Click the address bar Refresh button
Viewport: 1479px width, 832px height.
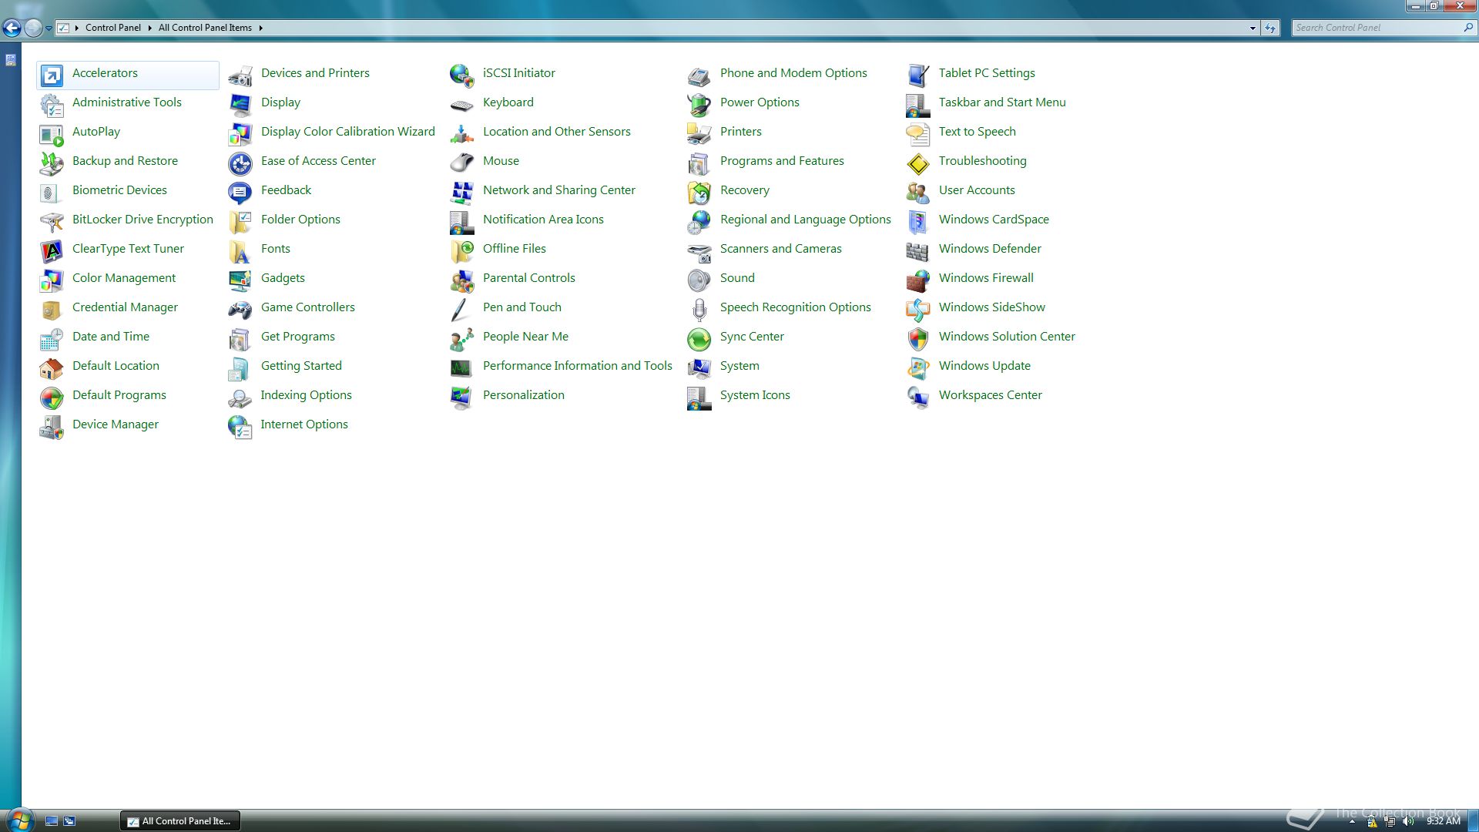(1270, 28)
